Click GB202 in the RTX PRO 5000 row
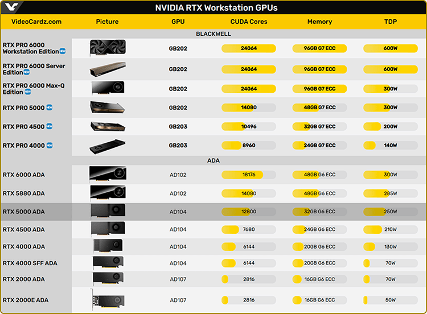The width and height of the screenshot is (427, 314). tap(178, 108)
